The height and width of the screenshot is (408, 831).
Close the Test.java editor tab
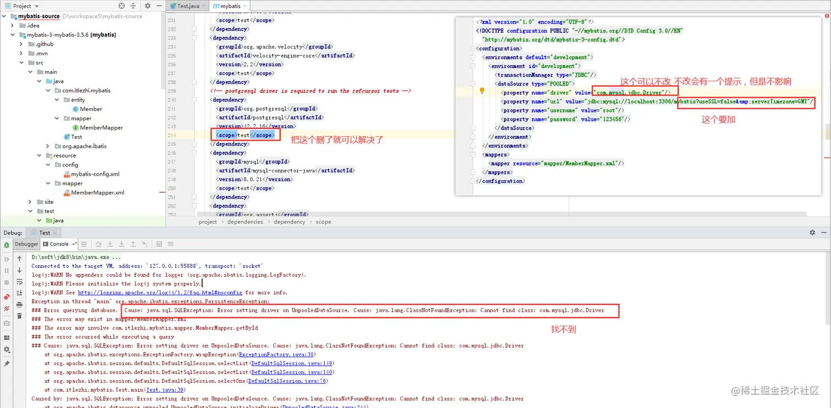204,6
